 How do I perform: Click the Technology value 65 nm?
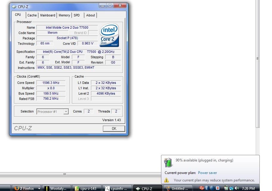[45, 43]
